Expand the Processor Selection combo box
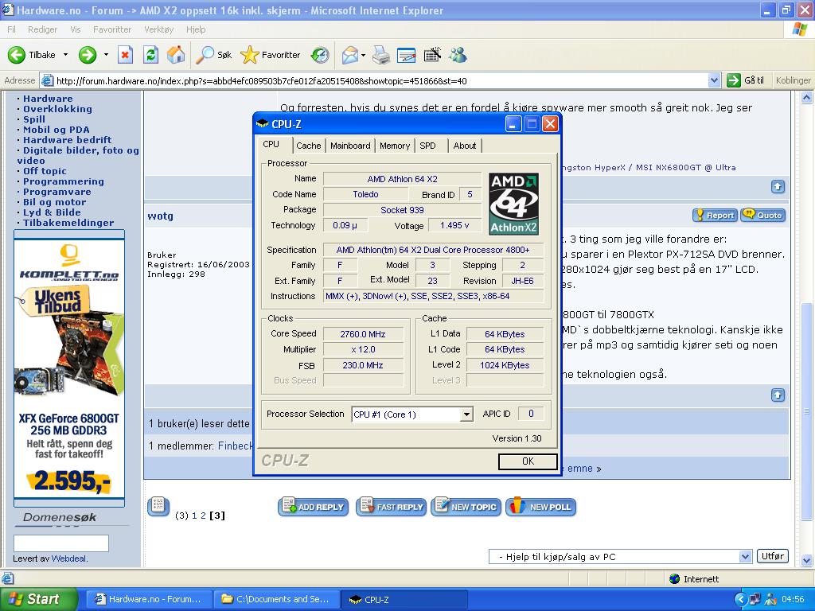The image size is (815, 611). [466, 414]
